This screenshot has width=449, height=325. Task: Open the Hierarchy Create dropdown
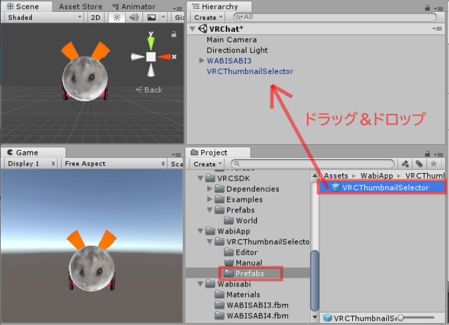(208, 17)
